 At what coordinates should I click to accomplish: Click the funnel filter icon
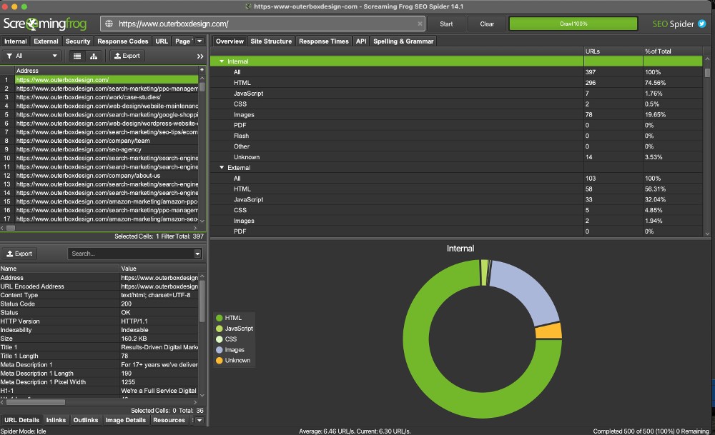9,56
